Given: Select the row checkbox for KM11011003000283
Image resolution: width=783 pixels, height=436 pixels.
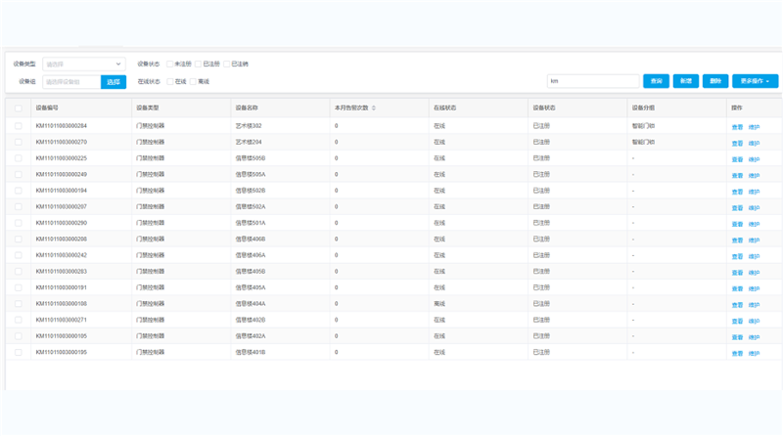Looking at the screenshot, I should (x=19, y=272).
